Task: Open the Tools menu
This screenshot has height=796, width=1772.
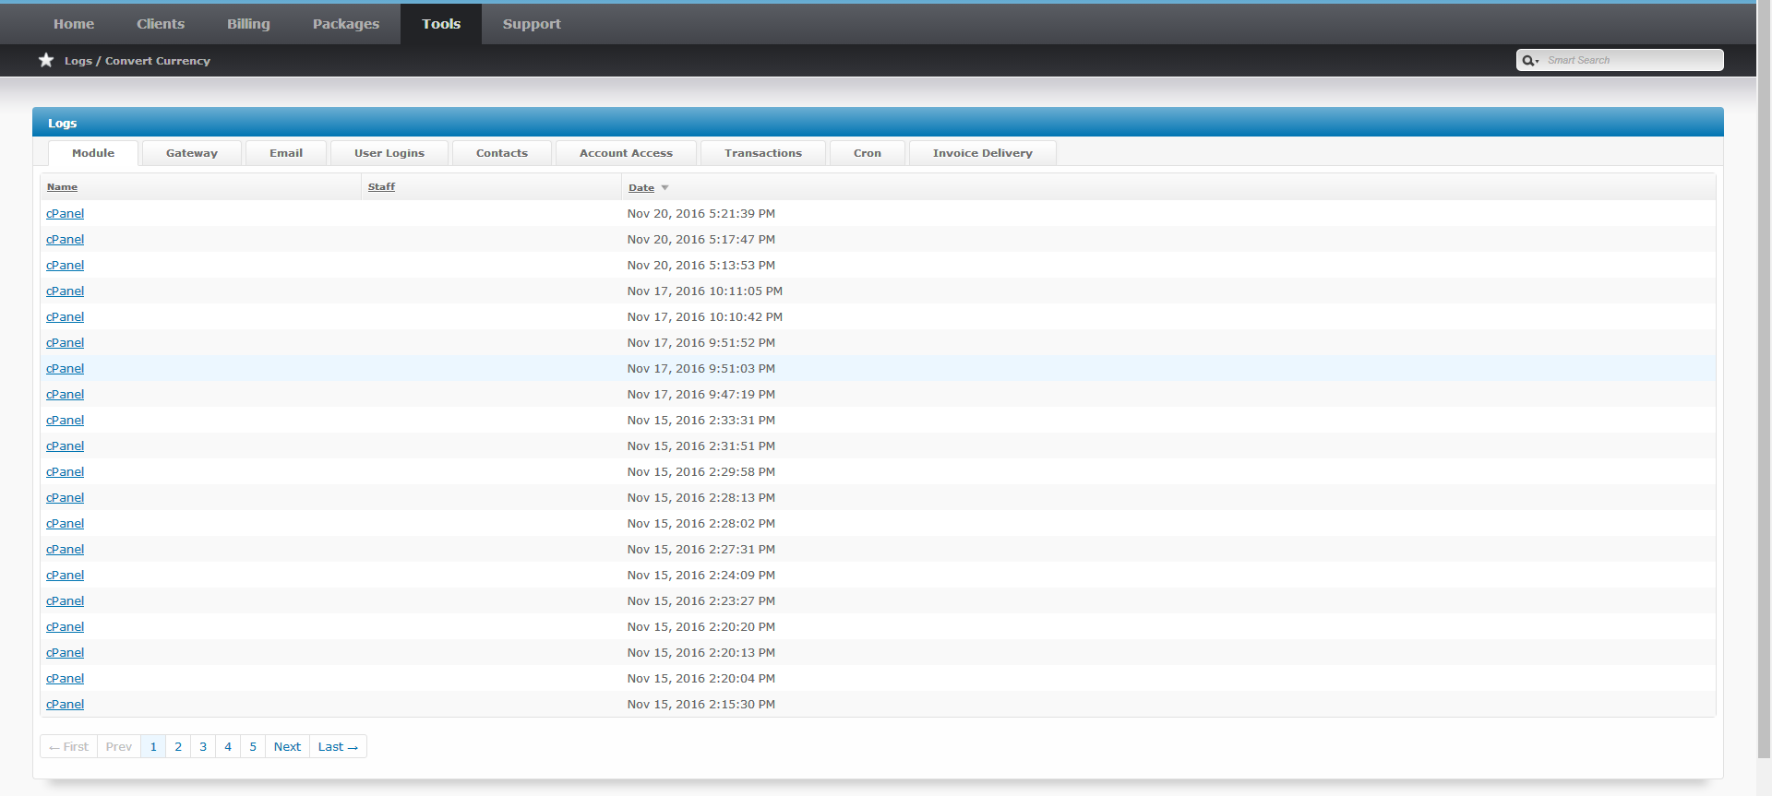Action: click(x=441, y=24)
